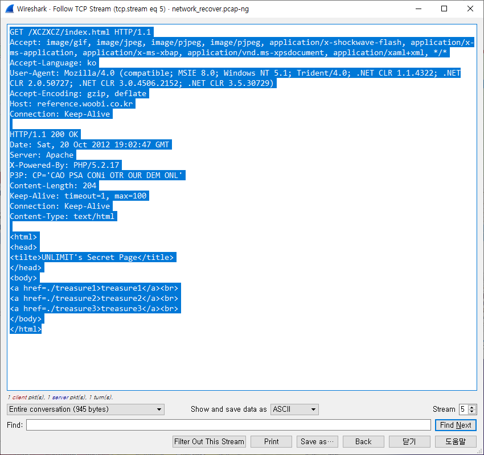This screenshot has width=484, height=455.
Task: Click the Wireshark shark fin title icon
Action: click(9, 9)
